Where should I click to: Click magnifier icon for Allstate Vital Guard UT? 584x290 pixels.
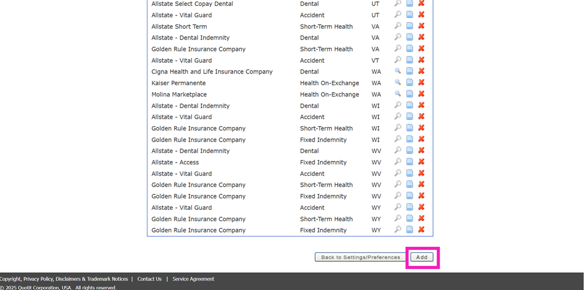point(398,14)
